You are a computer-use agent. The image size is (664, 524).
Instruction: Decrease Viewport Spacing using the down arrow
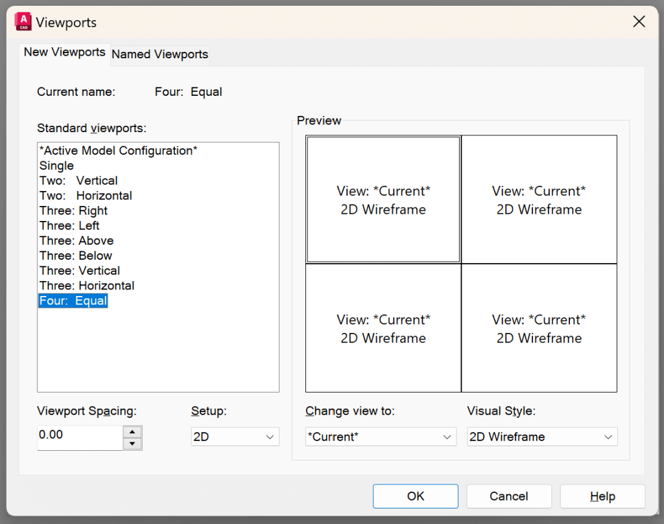pyautogui.click(x=133, y=442)
